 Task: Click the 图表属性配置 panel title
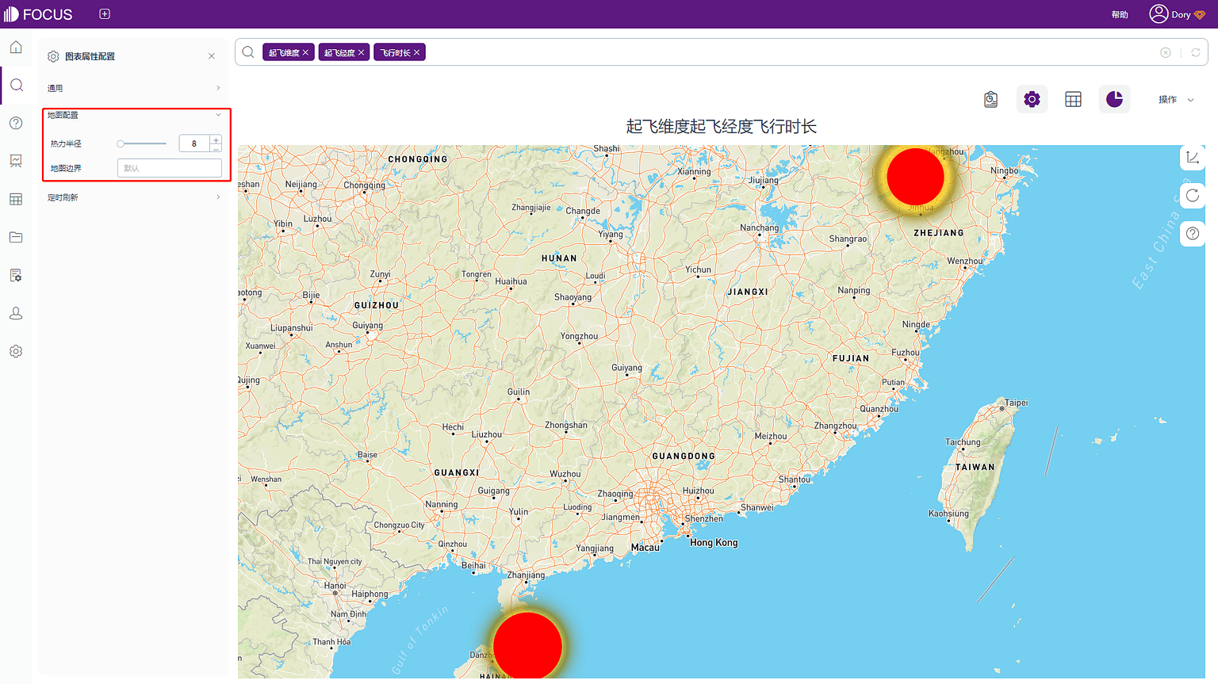click(90, 56)
